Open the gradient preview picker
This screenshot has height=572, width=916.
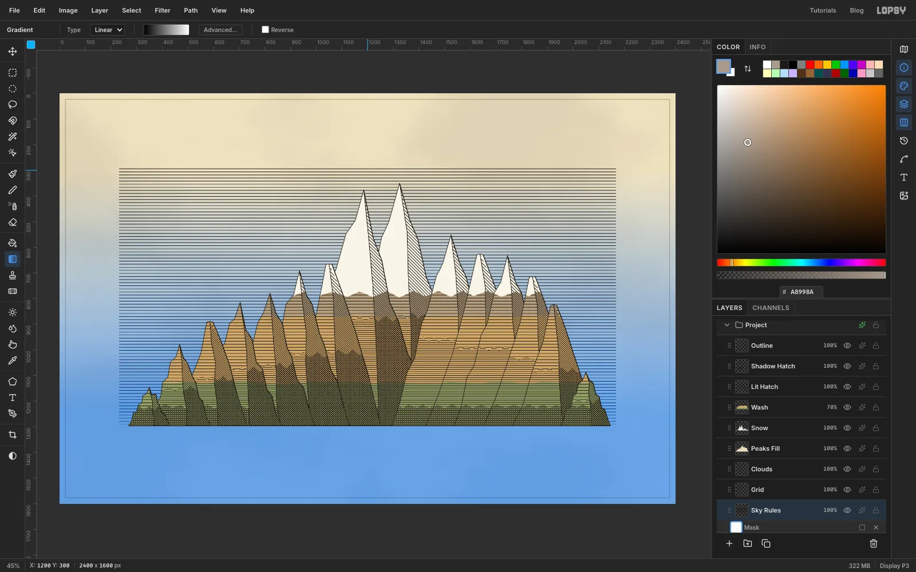[x=167, y=30]
